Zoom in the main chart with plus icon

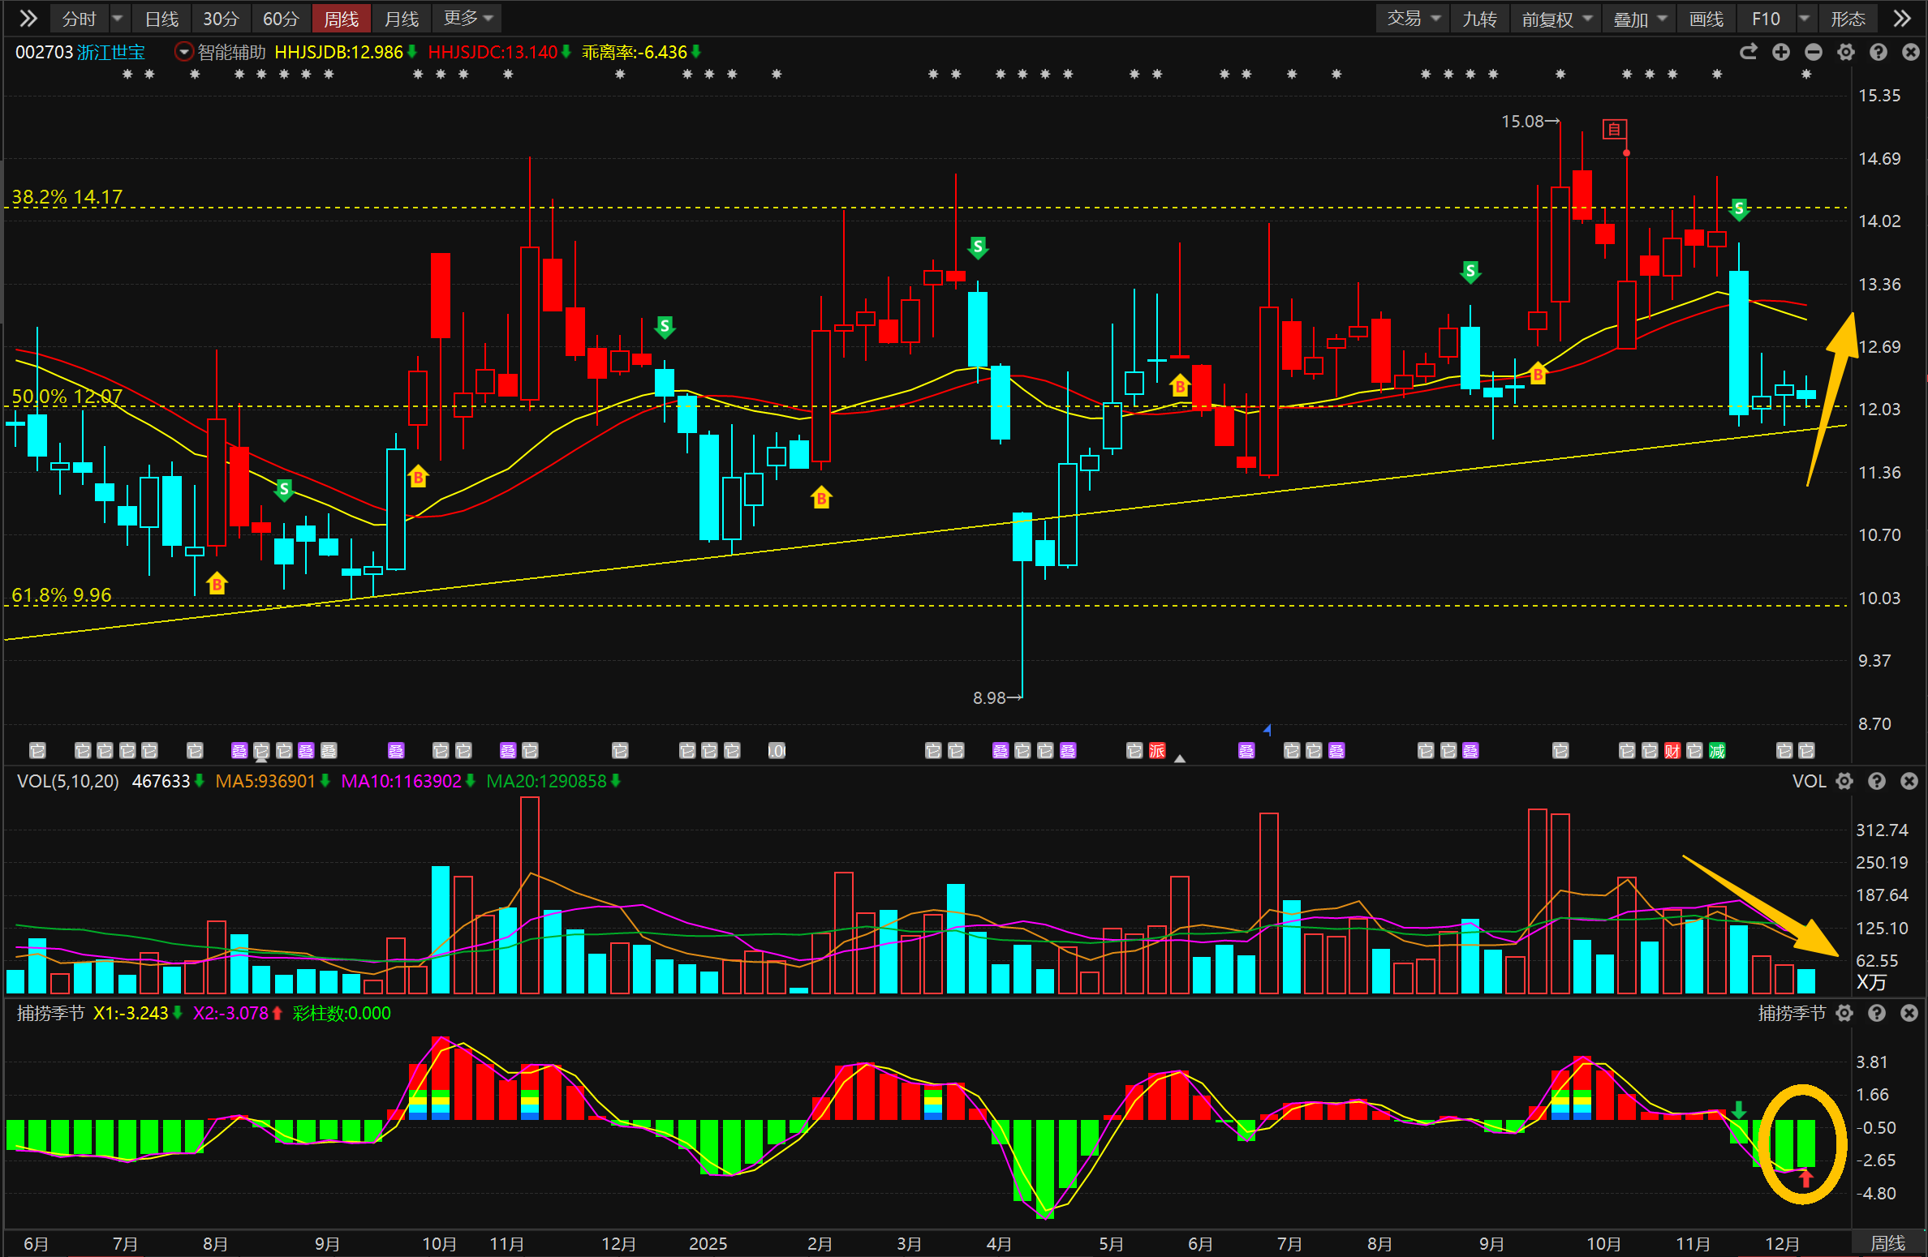click(1780, 52)
